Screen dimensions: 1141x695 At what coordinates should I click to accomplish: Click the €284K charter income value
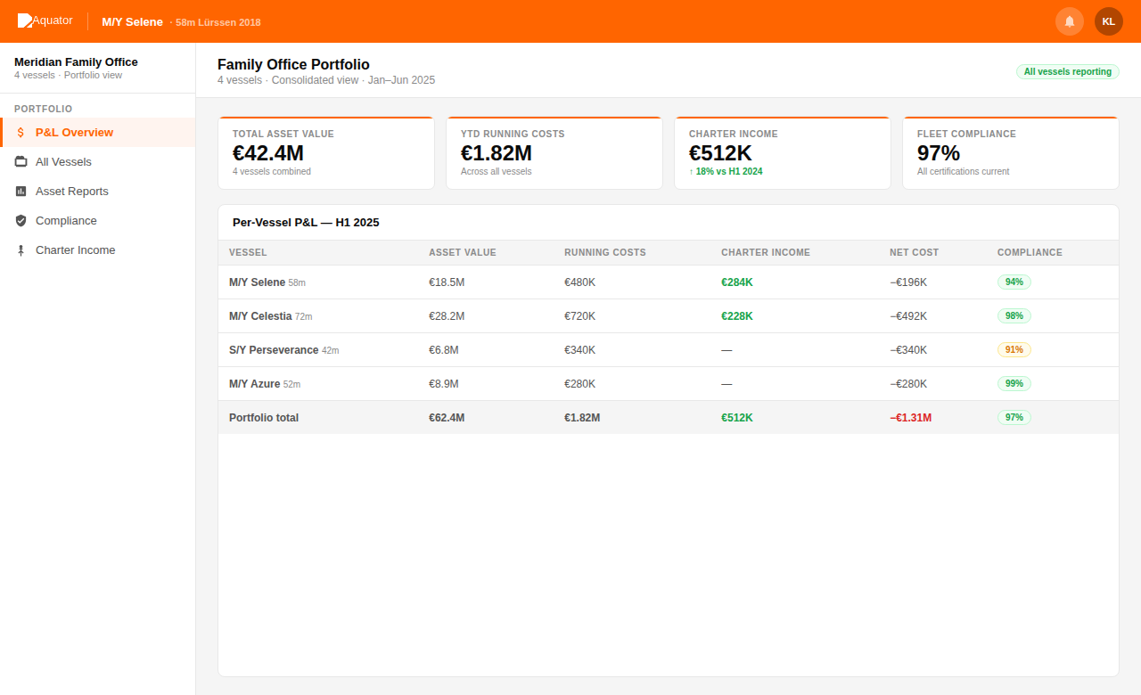pyautogui.click(x=737, y=282)
